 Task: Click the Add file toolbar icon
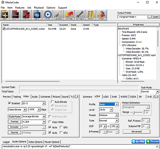pyautogui.click(x=5, y=15)
